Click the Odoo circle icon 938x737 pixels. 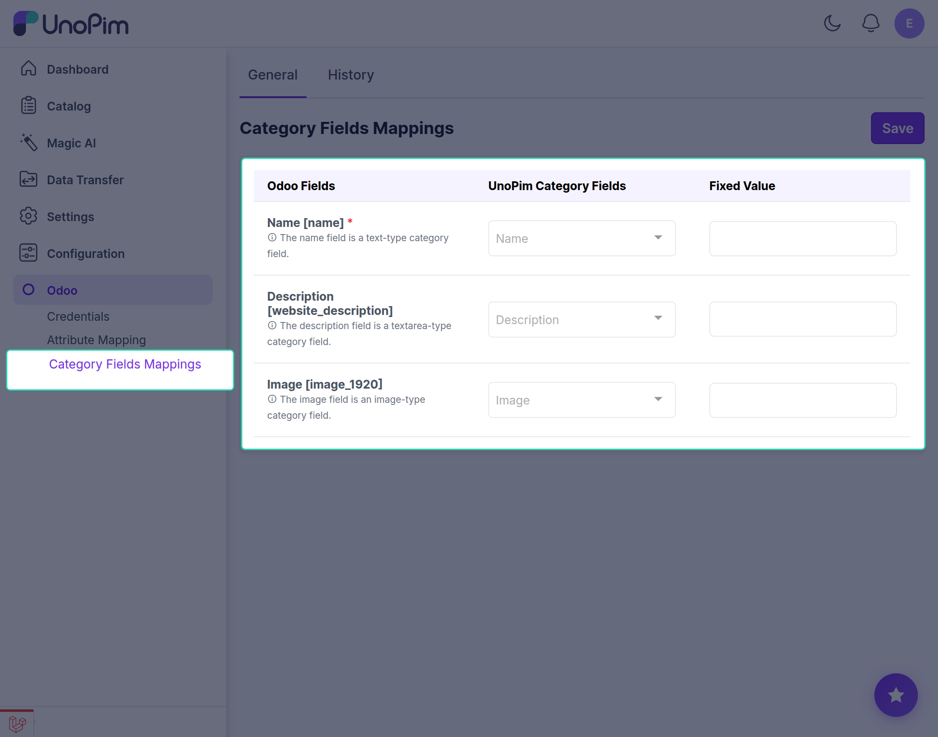(28, 289)
